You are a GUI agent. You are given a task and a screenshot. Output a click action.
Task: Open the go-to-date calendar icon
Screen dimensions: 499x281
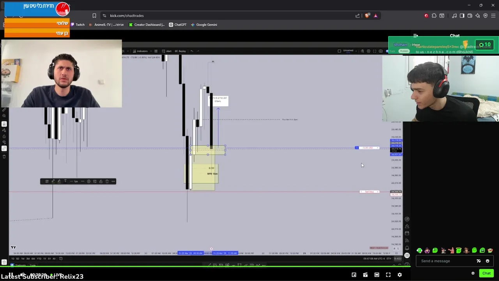[61, 258]
